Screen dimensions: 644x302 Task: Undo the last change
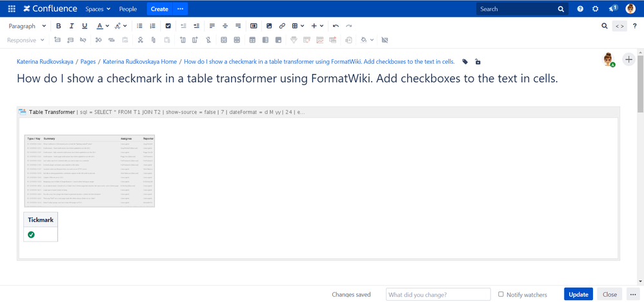pos(336,26)
